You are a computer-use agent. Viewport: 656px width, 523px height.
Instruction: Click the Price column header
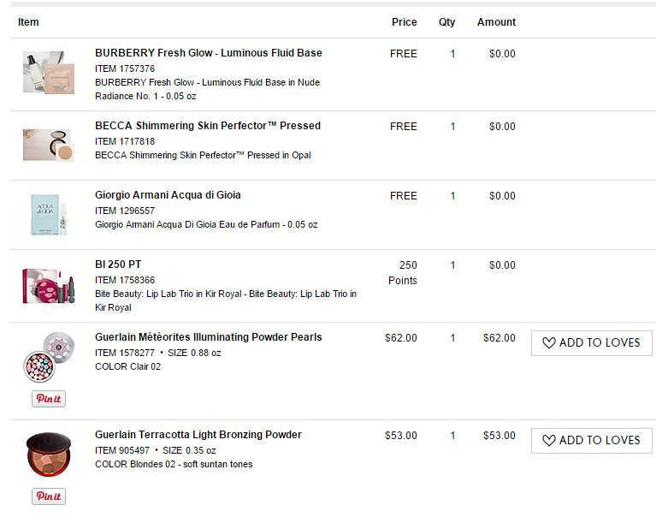tap(405, 22)
